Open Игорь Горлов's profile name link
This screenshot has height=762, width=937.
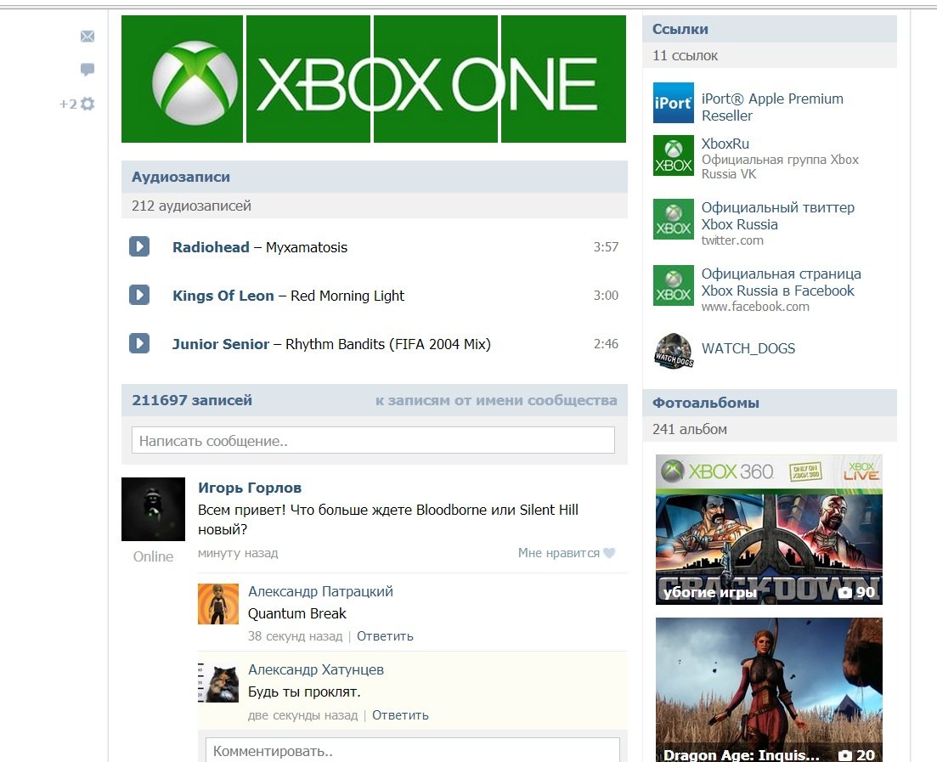[x=250, y=488]
